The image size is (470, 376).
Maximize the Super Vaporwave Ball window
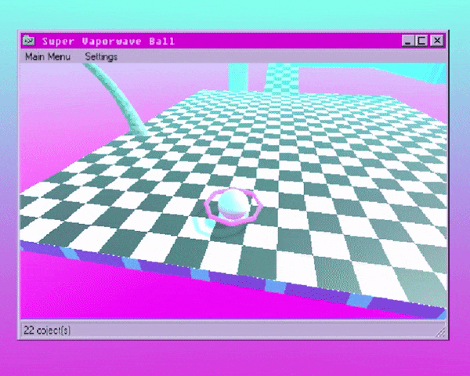pyautogui.click(x=421, y=41)
